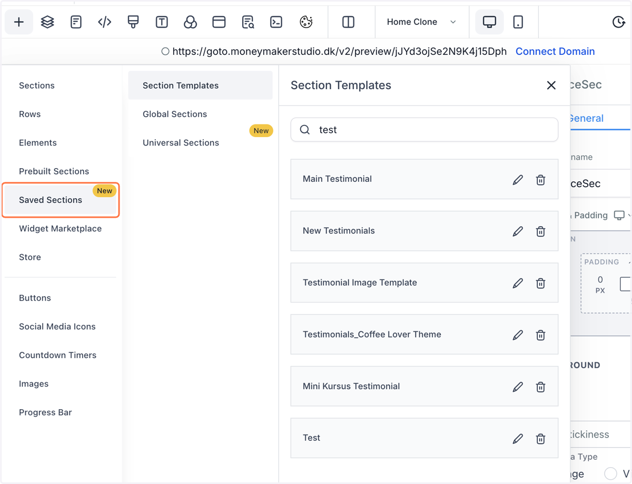The width and height of the screenshot is (632, 484).
Task: Open the layers stack icon
Action: [x=47, y=22]
